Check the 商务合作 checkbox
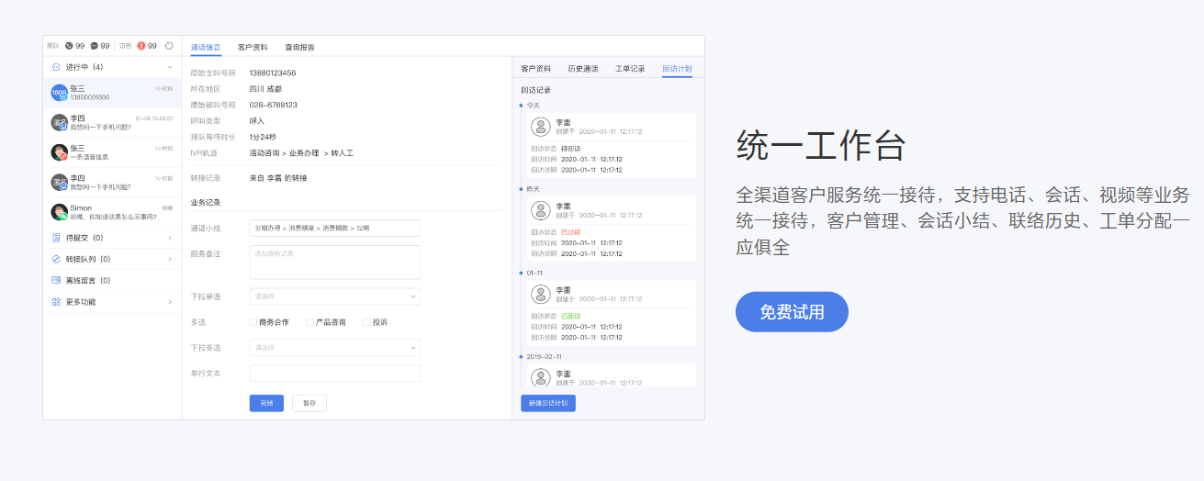The image size is (1204, 481). point(253,322)
